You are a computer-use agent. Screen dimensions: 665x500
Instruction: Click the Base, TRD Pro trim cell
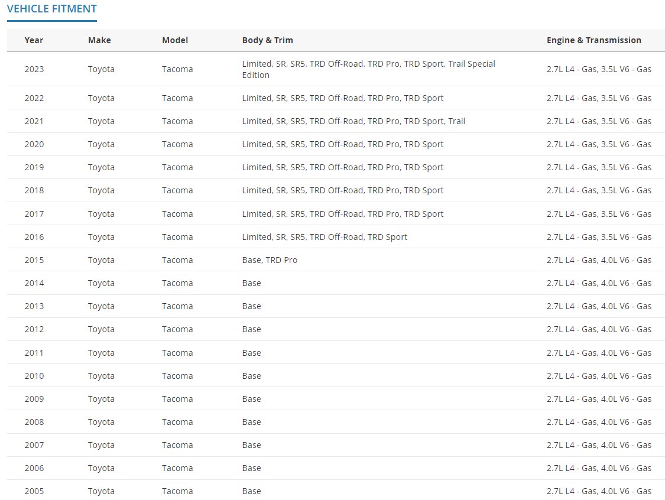click(270, 260)
